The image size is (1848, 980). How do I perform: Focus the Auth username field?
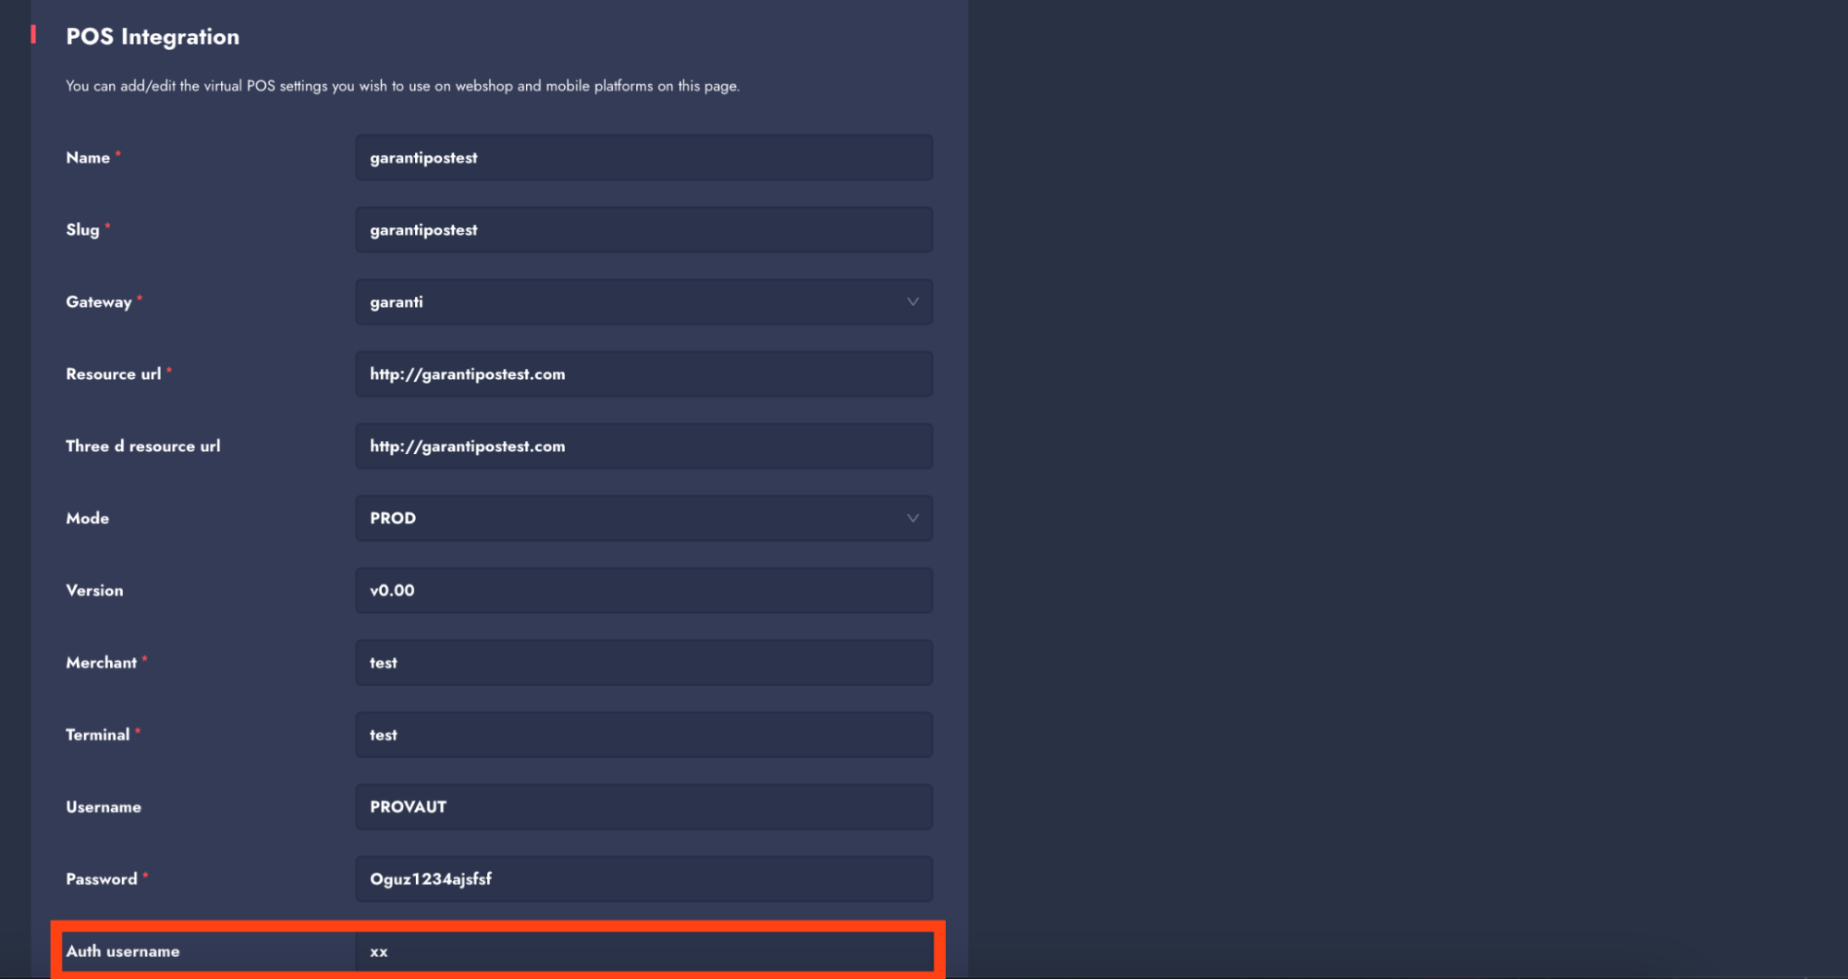click(643, 951)
